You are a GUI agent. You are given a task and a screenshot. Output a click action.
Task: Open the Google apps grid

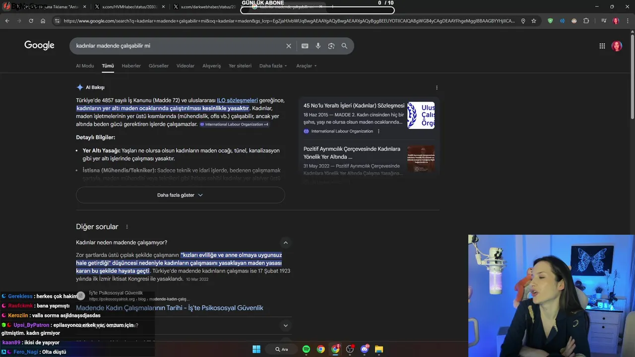click(x=602, y=46)
